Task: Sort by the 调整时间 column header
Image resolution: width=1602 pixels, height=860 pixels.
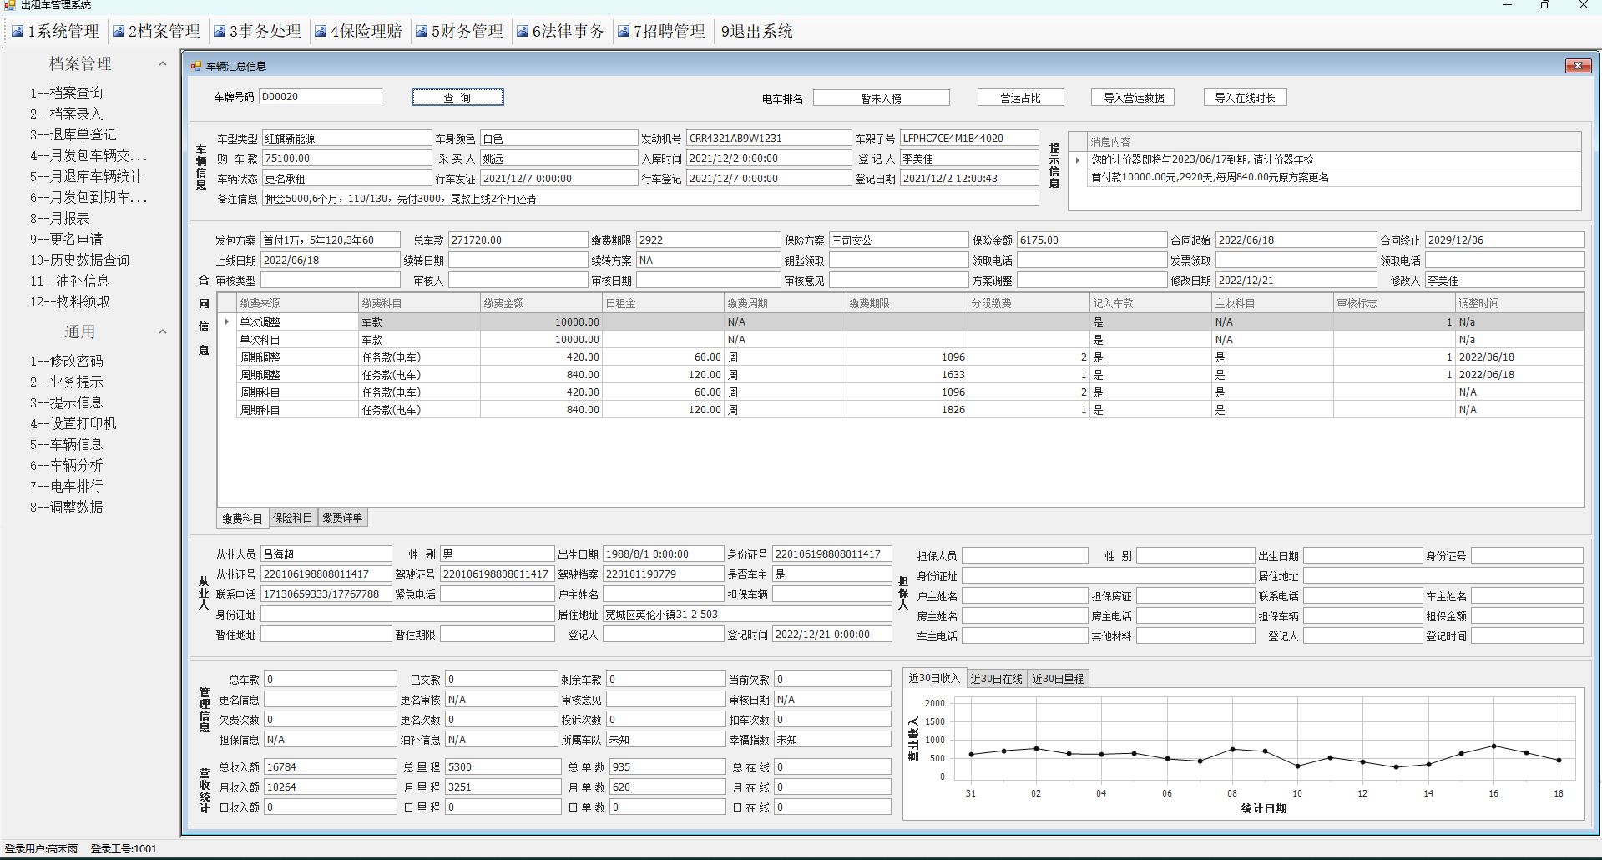Action: [1519, 303]
